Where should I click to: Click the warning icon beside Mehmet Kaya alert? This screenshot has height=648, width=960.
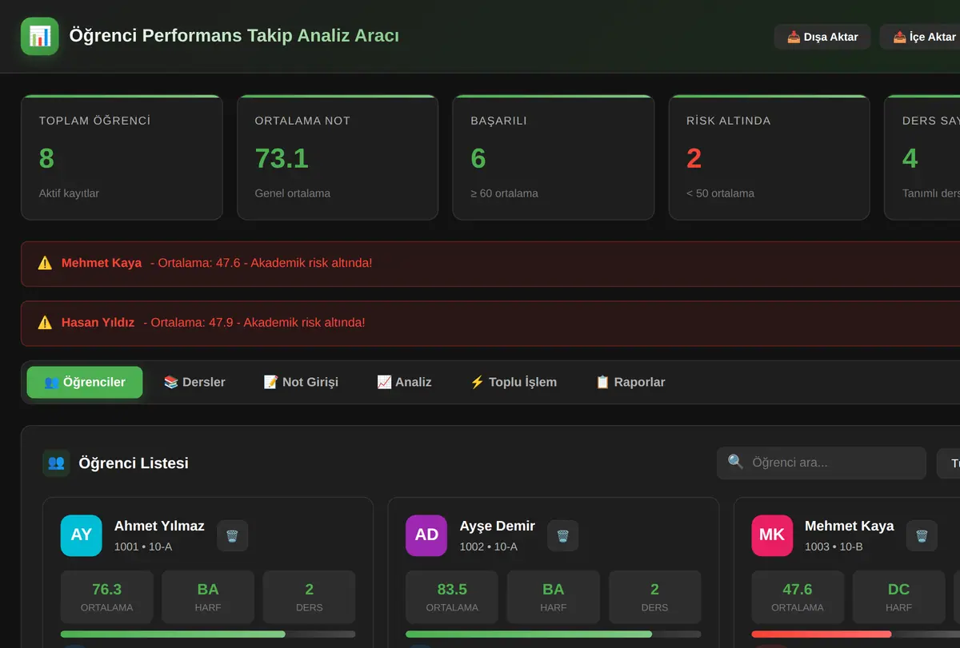pos(45,263)
